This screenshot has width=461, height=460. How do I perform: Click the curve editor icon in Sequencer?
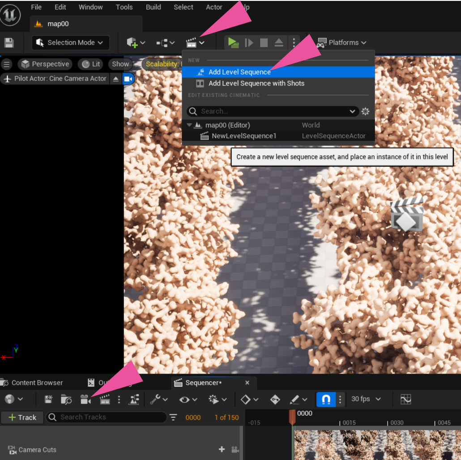406,399
